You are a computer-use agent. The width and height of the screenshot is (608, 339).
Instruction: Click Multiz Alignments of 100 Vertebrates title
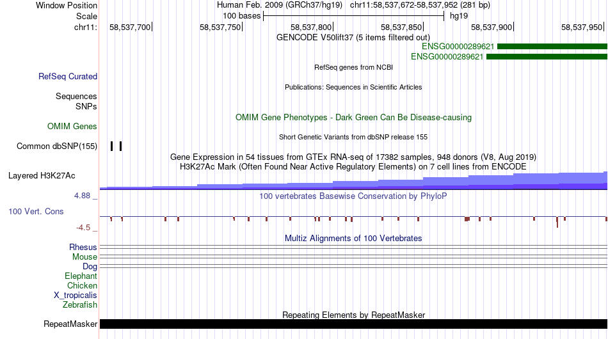click(353, 239)
